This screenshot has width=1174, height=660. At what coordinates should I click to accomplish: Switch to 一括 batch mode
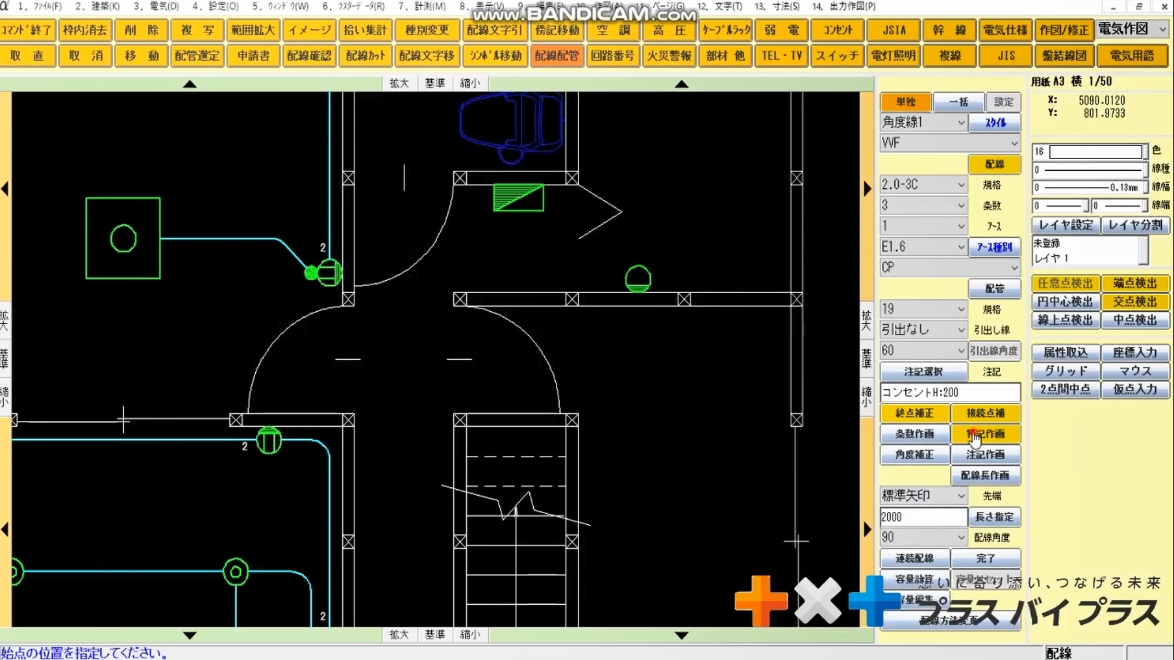coord(958,102)
